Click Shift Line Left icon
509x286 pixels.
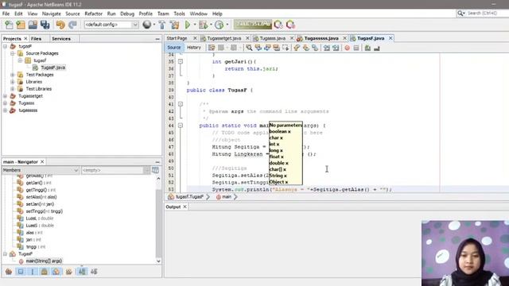pyautogui.click(x=327, y=48)
